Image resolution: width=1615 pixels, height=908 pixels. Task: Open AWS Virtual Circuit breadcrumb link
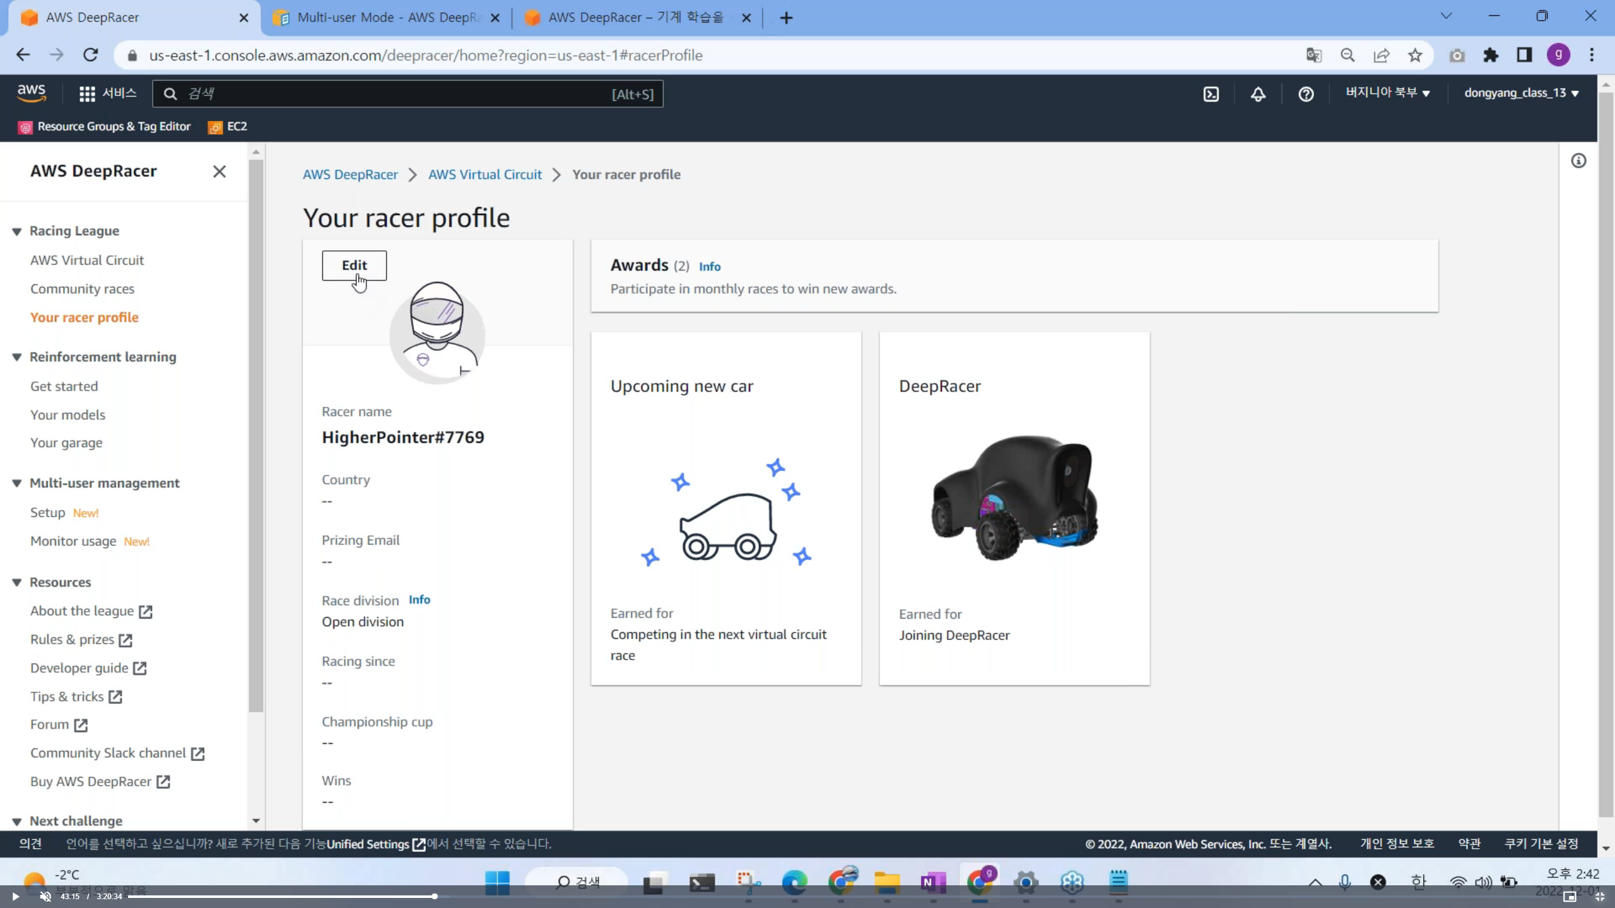pyautogui.click(x=484, y=175)
